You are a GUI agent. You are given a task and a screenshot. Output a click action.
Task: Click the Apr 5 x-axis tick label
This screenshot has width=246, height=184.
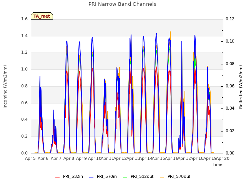point(30,158)
